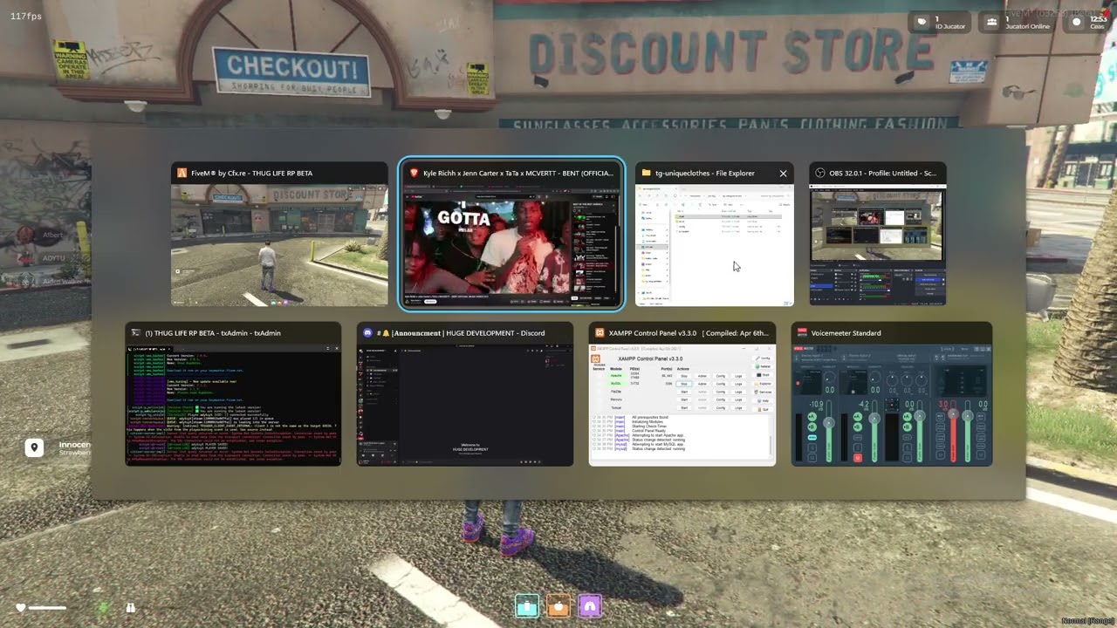Click the 'ID Jucator' label
Screen dimensions: 1117x628
click(950, 26)
